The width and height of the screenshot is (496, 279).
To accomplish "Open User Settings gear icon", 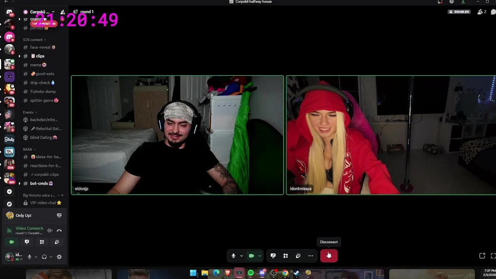I will [59, 257].
